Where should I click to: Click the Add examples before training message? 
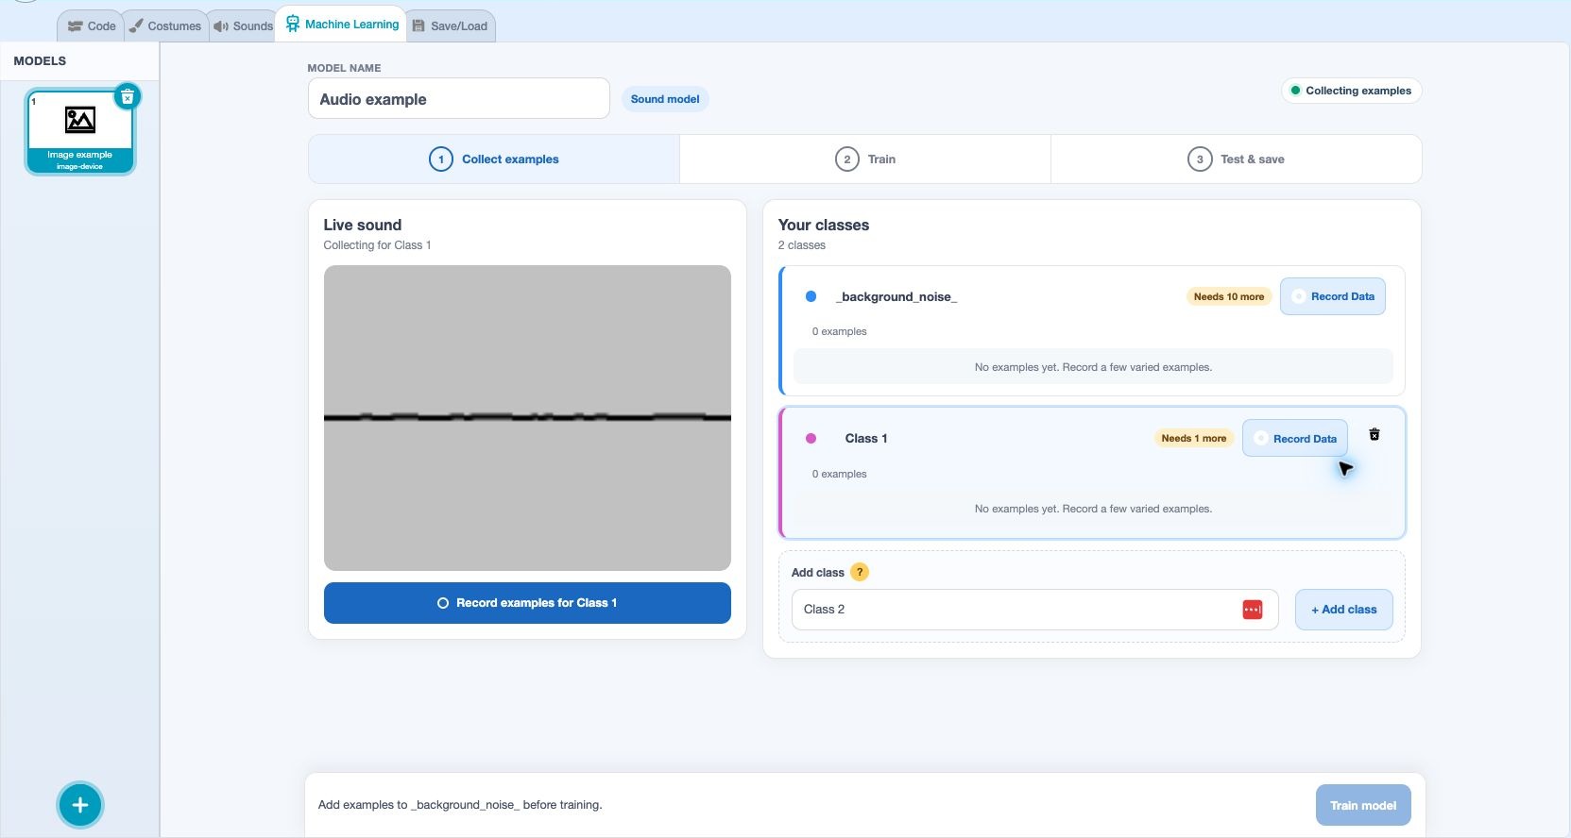click(x=460, y=805)
